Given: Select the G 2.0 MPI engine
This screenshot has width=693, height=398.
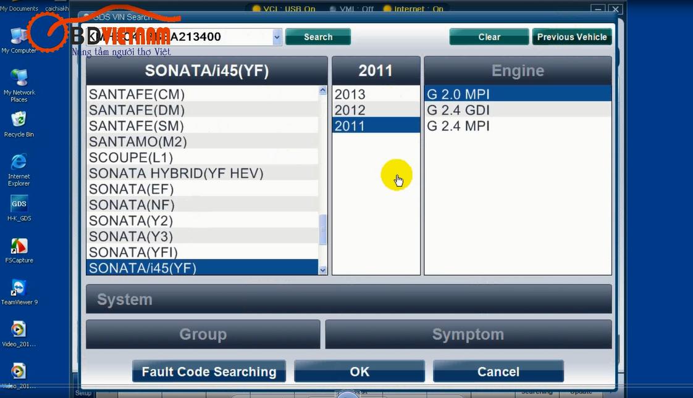Looking at the screenshot, I should coord(518,94).
